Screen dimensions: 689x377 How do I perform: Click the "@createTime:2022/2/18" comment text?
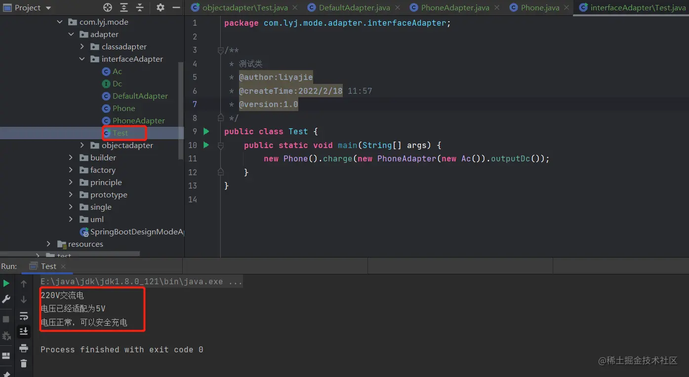pyautogui.click(x=290, y=91)
